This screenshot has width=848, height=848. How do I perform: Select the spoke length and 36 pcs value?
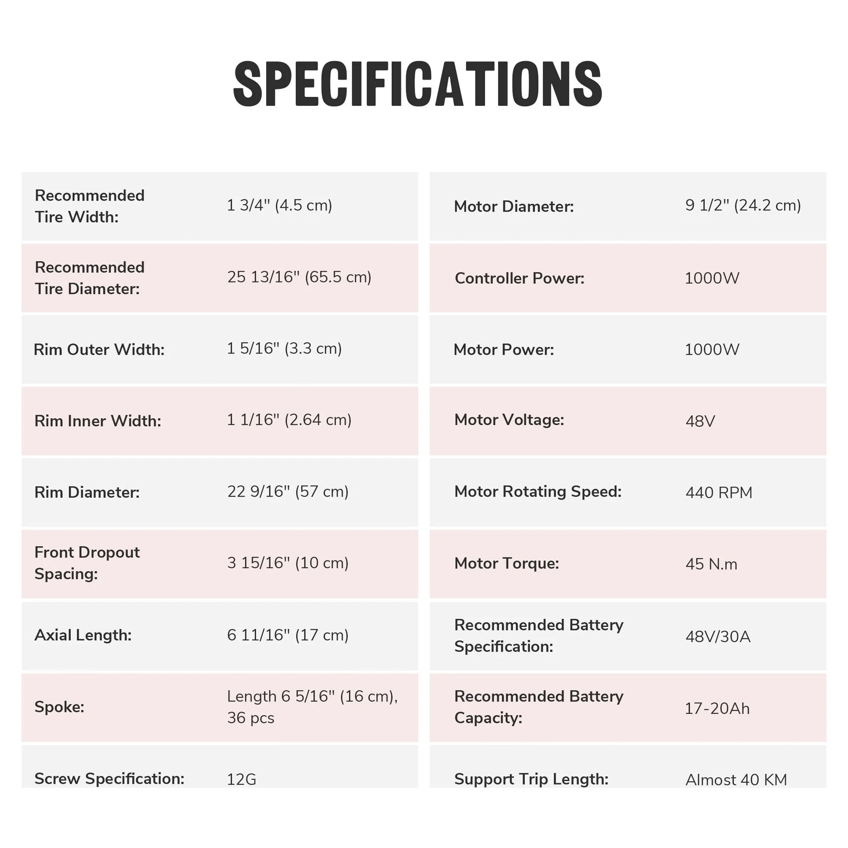[312, 707]
